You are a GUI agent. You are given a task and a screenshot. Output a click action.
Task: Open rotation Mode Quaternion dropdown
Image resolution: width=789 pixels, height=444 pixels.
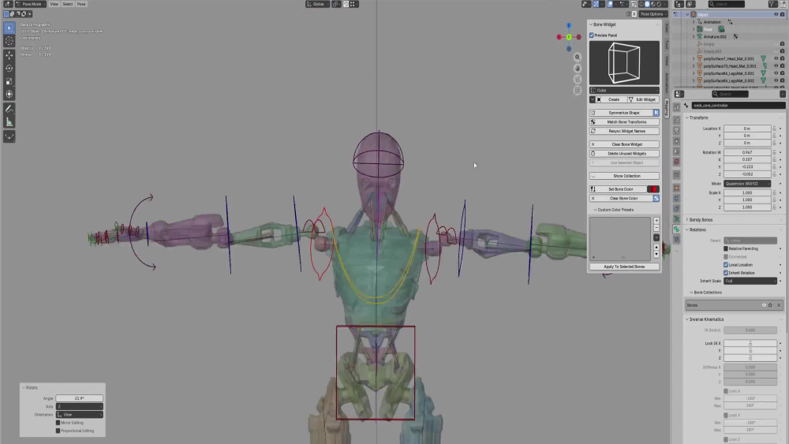click(x=747, y=184)
